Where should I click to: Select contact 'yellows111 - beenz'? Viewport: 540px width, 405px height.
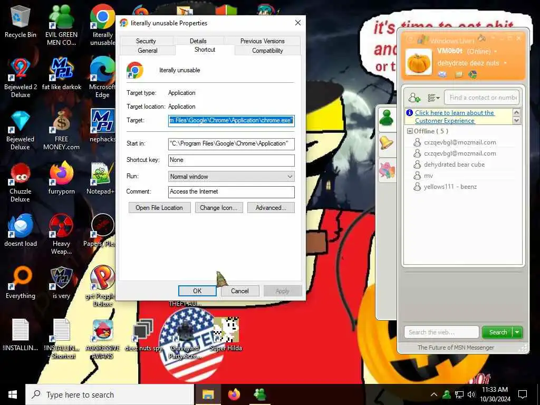[450, 187]
